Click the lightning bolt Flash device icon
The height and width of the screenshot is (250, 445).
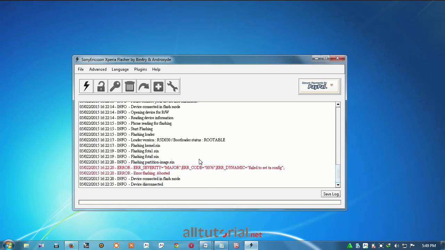pyautogui.click(x=86, y=86)
